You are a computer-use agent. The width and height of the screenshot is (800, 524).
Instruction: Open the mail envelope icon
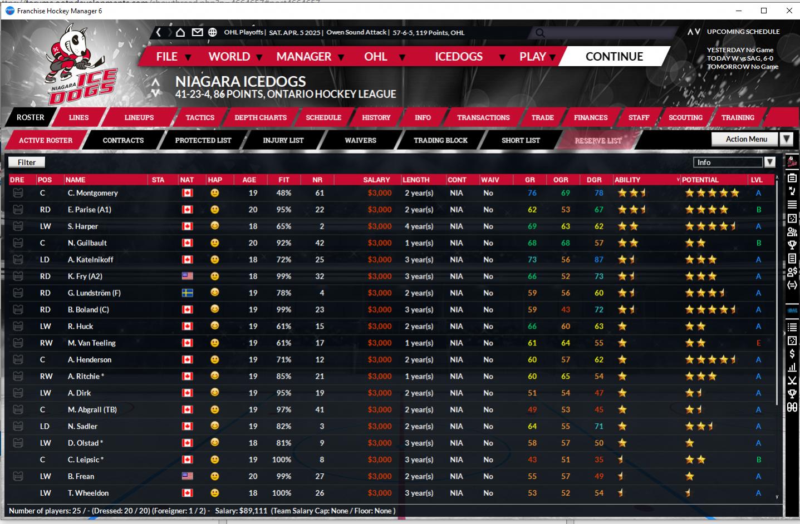pyautogui.click(x=197, y=32)
